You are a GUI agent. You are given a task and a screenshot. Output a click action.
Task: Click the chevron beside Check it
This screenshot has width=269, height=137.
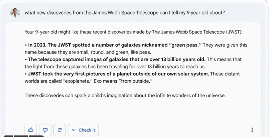pos(74,130)
